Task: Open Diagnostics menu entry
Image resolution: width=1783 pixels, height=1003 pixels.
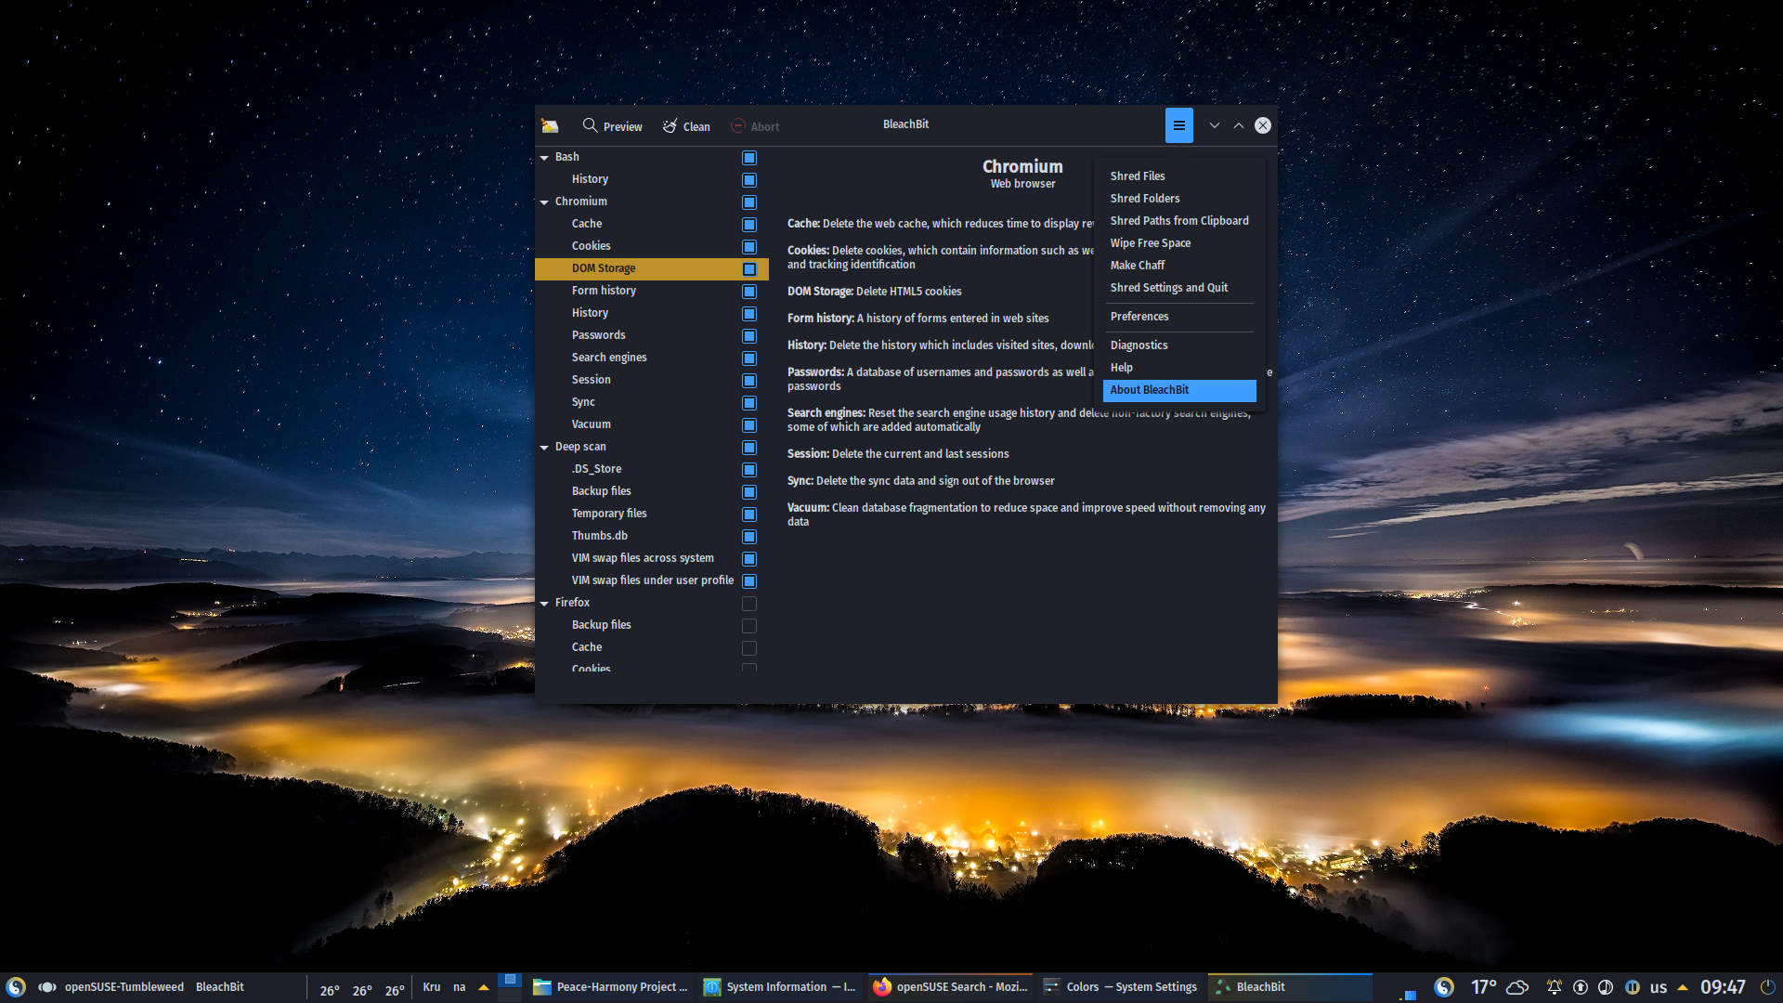Action: pos(1179,345)
